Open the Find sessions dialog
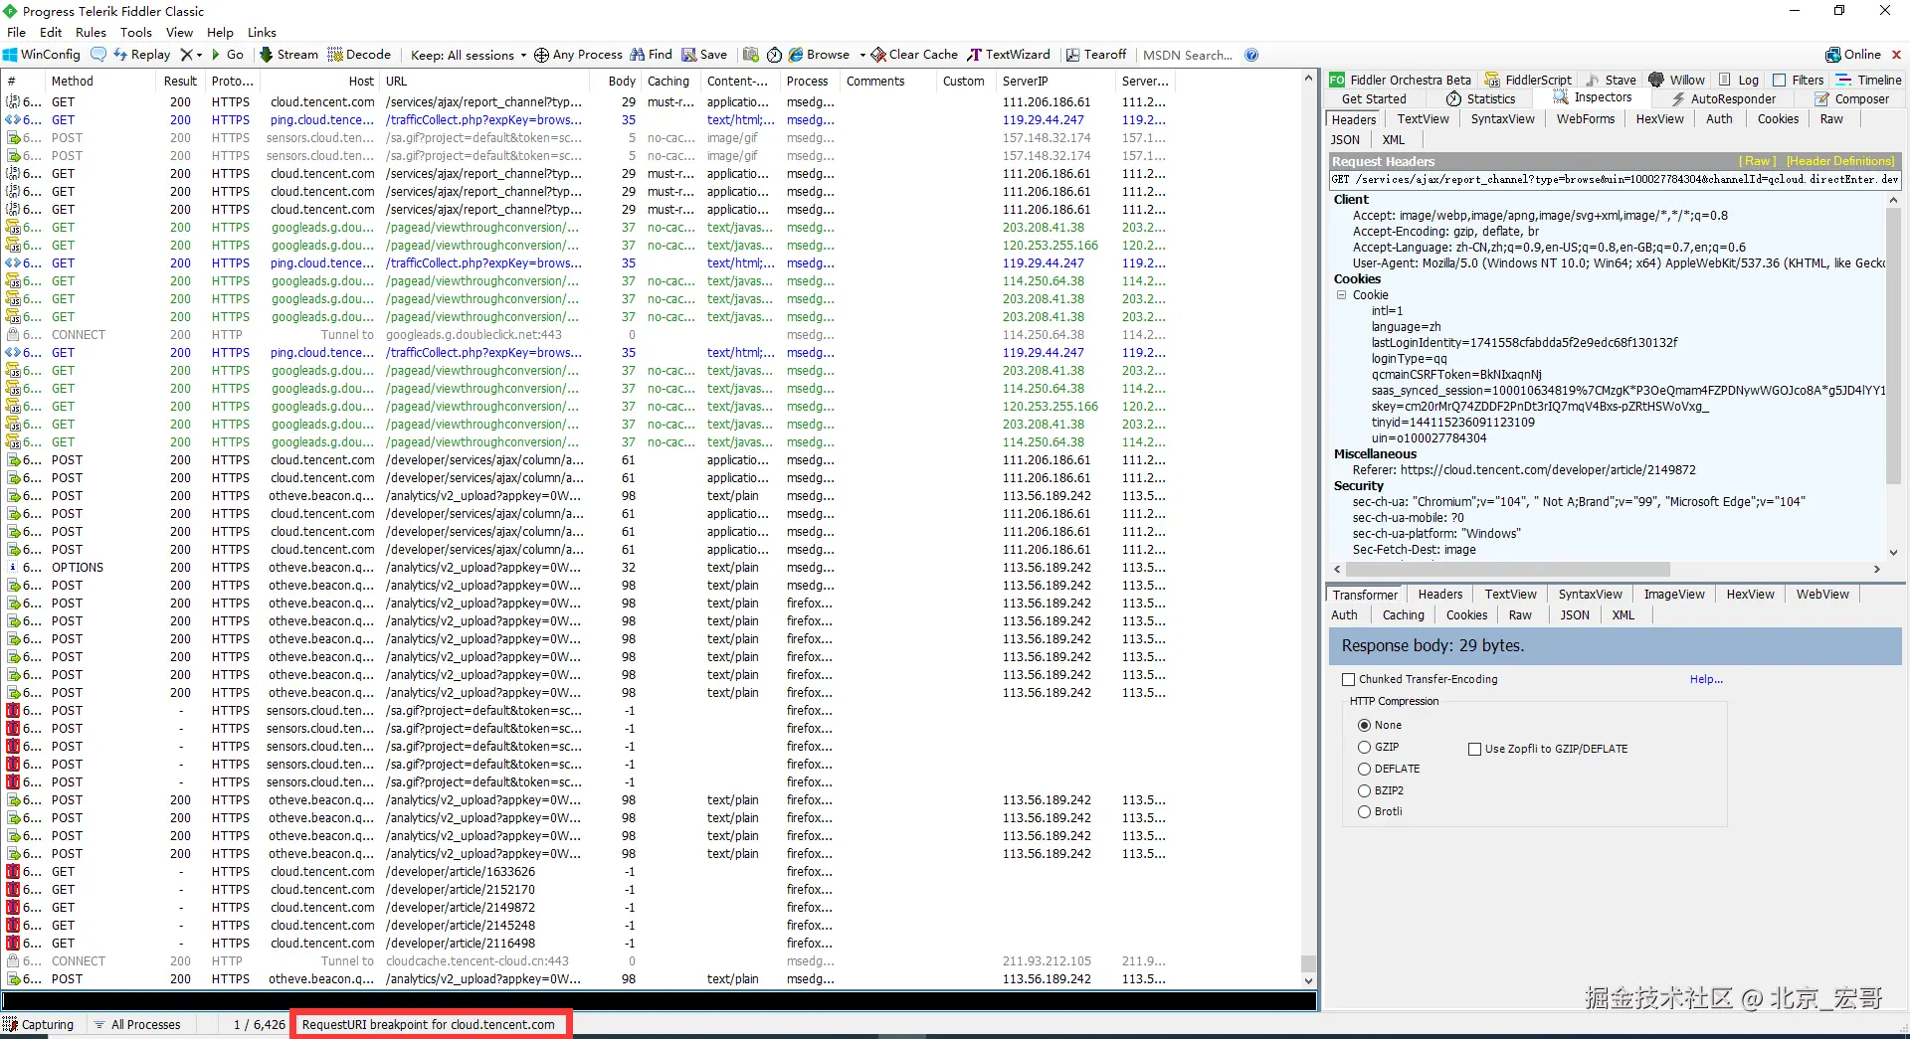Image resolution: width=1910 pixels, height=1039 pixels. (652, 55)
